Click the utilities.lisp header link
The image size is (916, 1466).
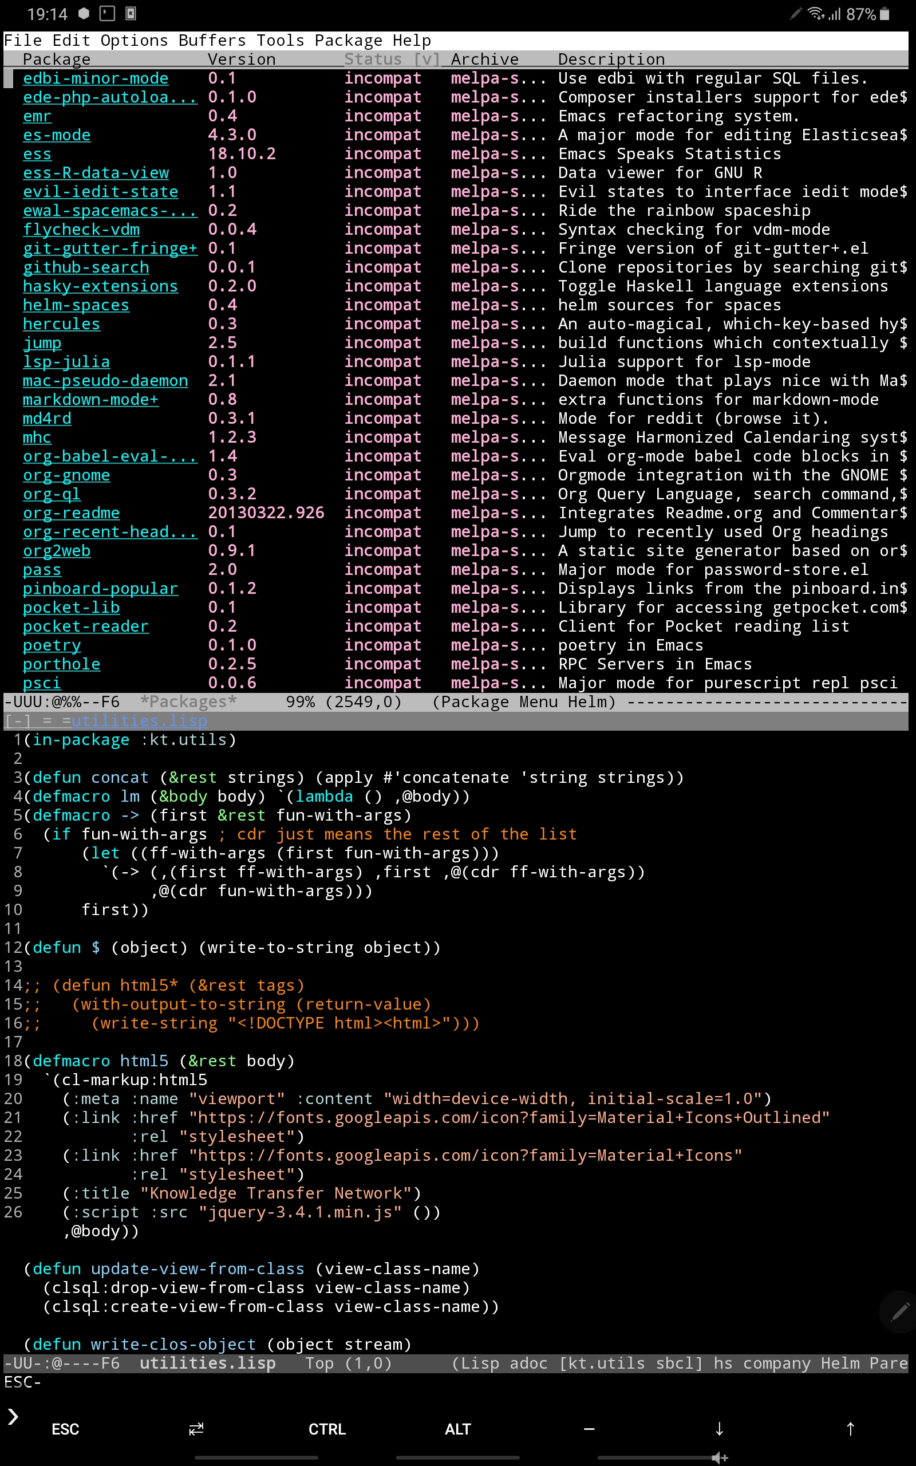[139, 721]
